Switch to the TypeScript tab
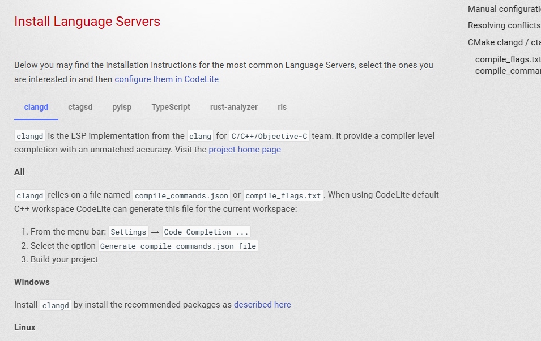 pyautogui.click(x=171, y=107)
